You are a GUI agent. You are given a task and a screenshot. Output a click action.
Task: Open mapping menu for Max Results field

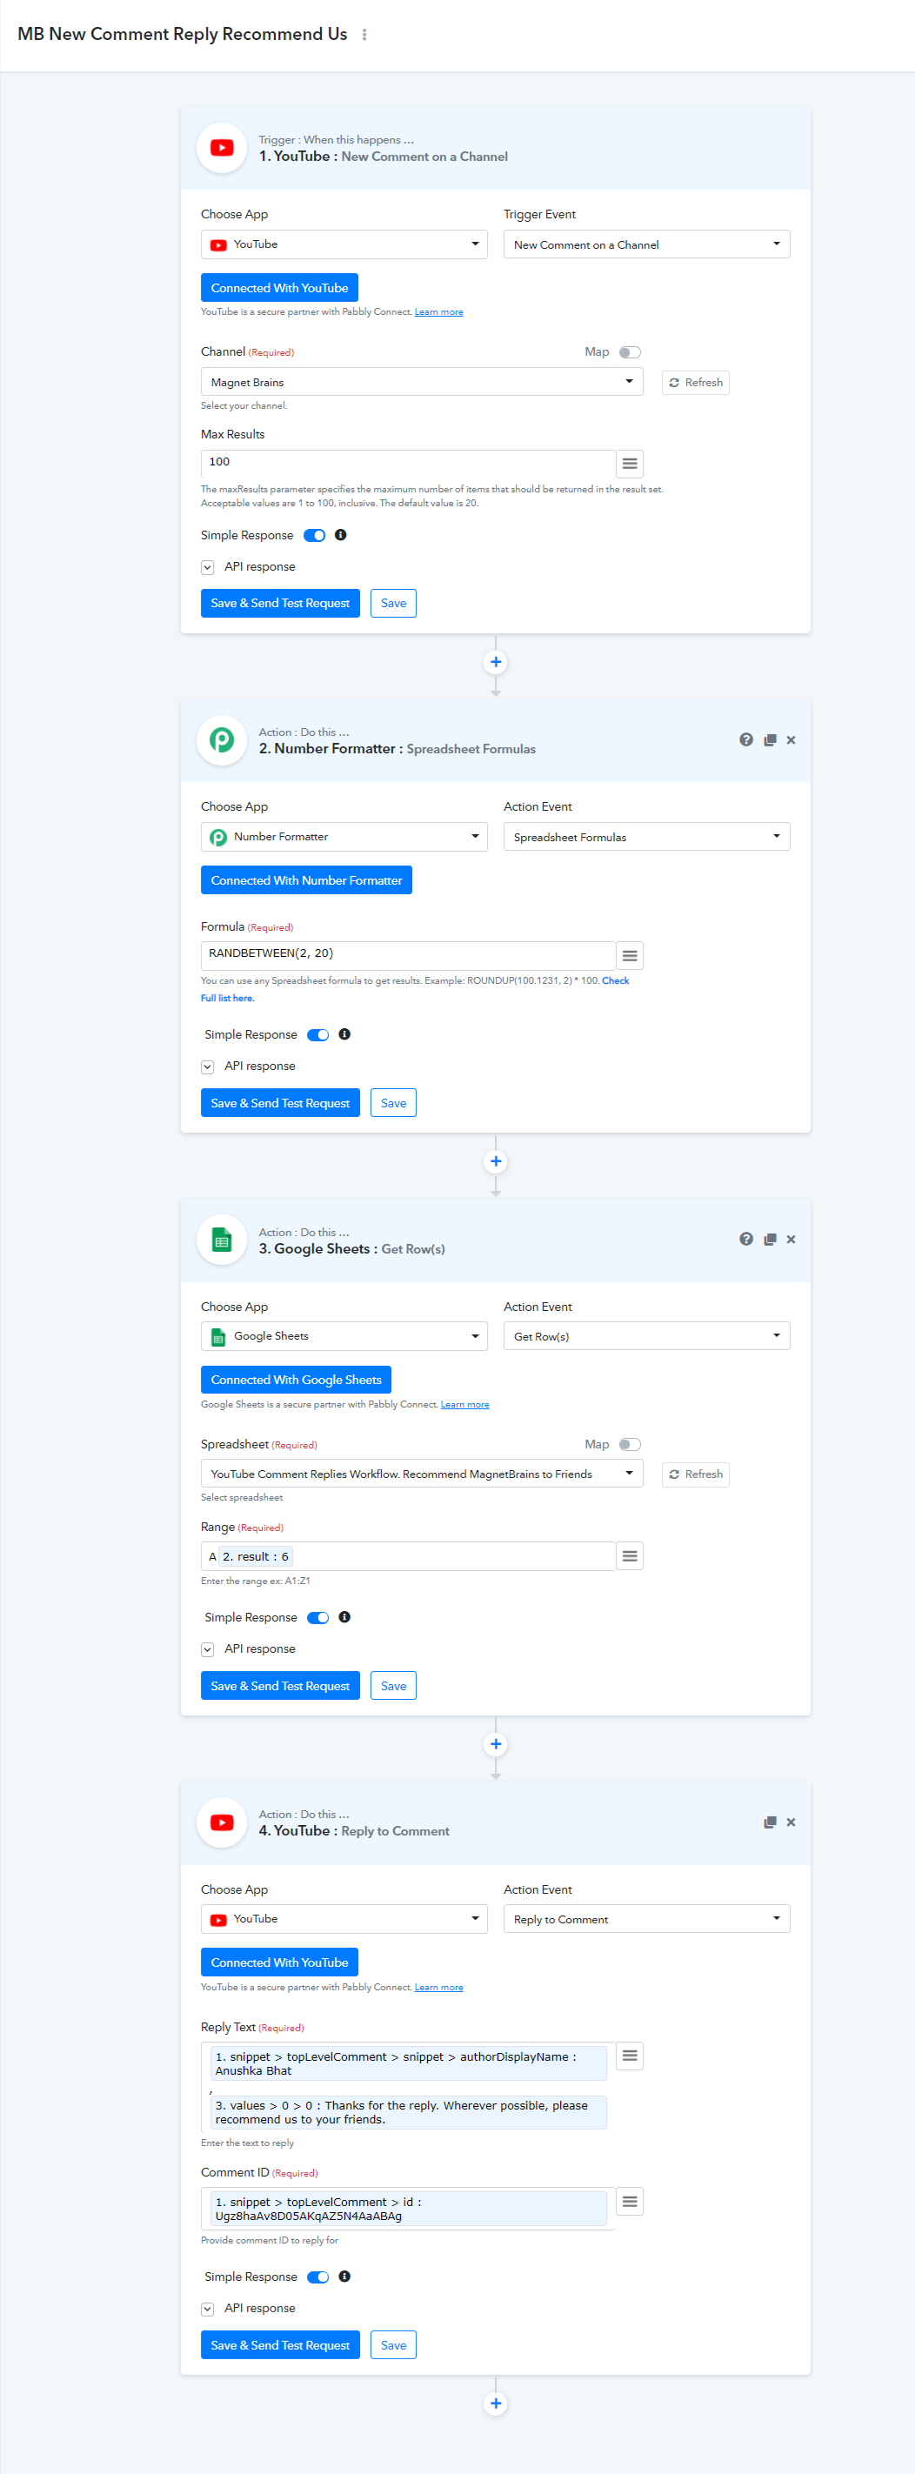630,464
